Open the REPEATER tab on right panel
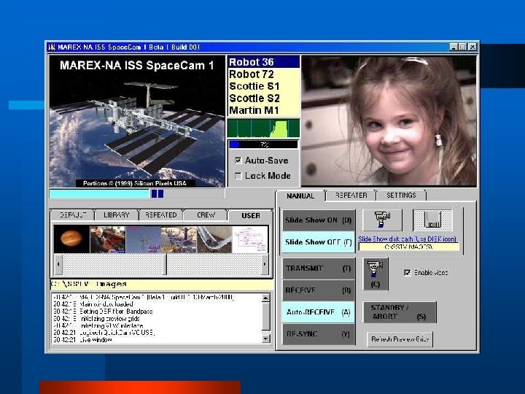This screenshot has width=525, height=394. click(351, 195)
